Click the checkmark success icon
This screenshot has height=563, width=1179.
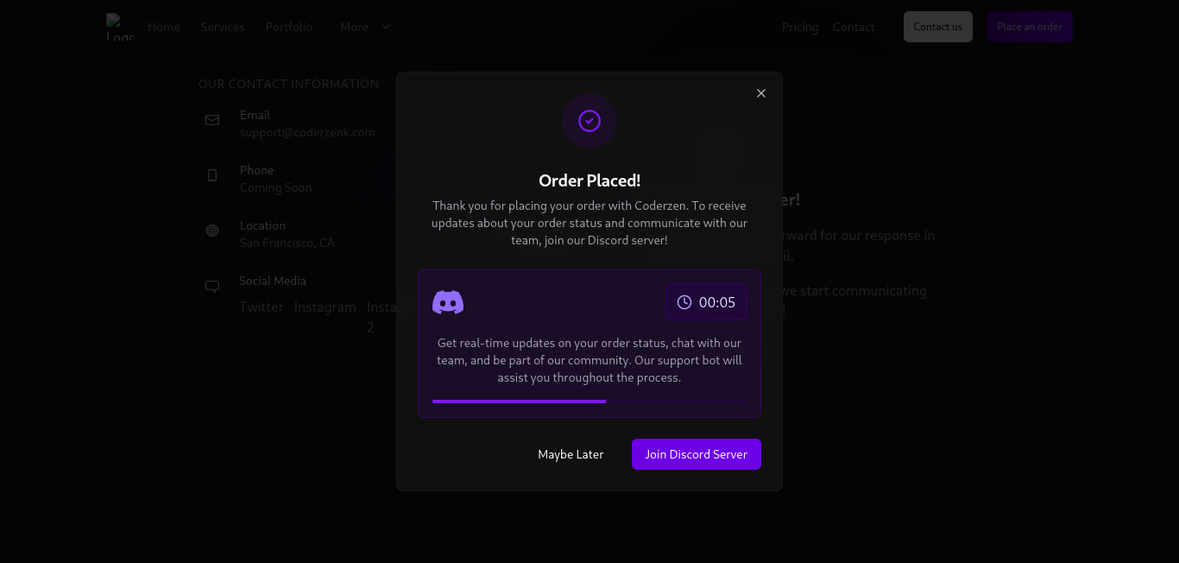click(589, 121)
